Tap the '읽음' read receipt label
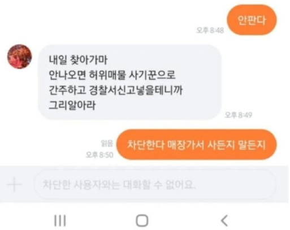The width and height of the screenshot is (290, 230). tap(107, 144)
